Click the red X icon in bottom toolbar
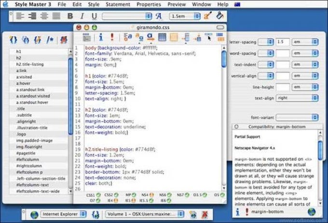The width and height of the screenshot is (328, 223). point(205,214)
